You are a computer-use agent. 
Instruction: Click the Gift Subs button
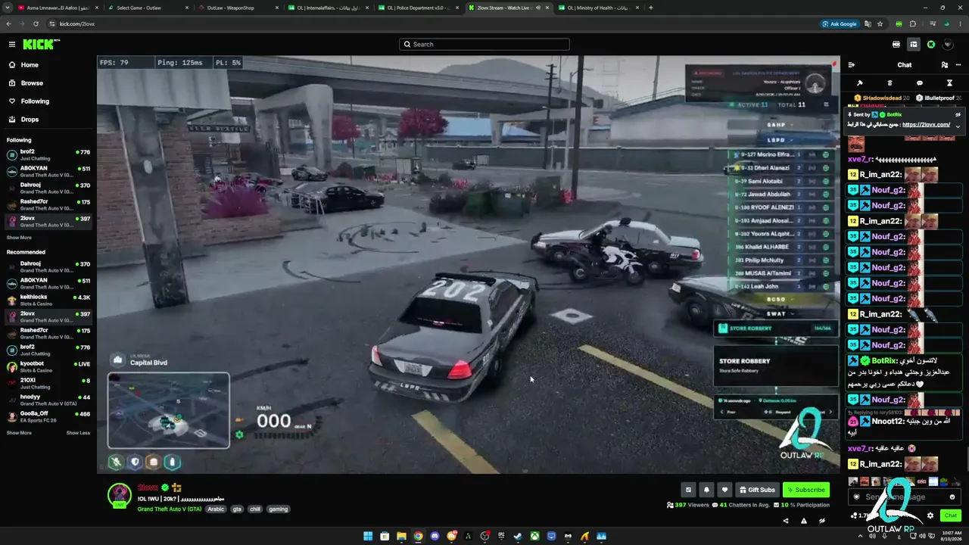pos(757,490)
